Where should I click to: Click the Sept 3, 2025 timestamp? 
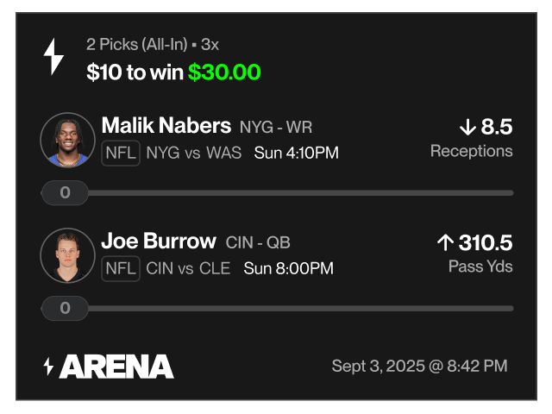(x=419, y=367)
